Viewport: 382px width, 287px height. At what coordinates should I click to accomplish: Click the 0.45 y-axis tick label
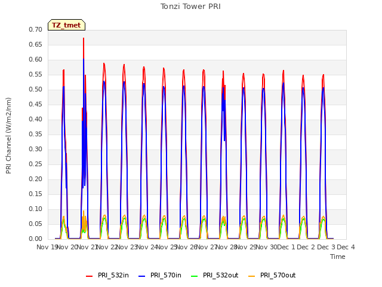coord(36,104)
